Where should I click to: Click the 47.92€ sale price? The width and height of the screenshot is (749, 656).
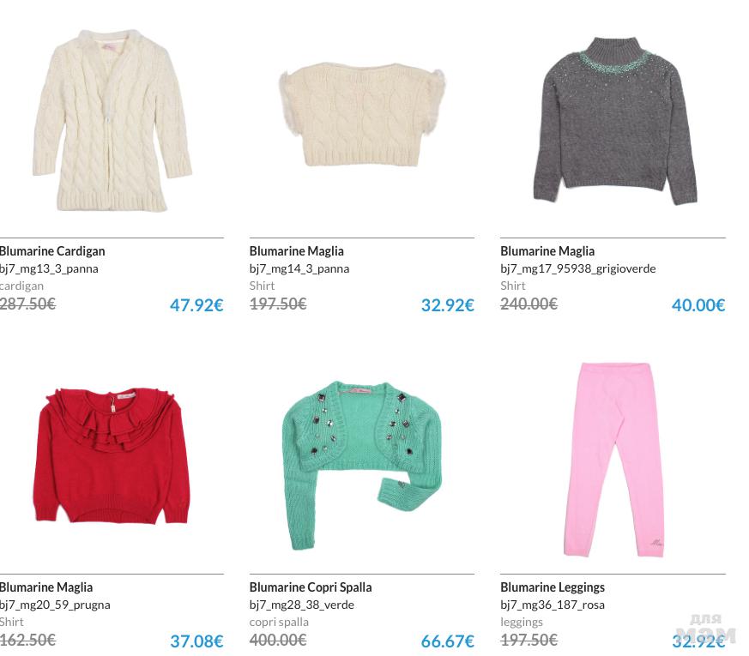[x=196, y=305]
